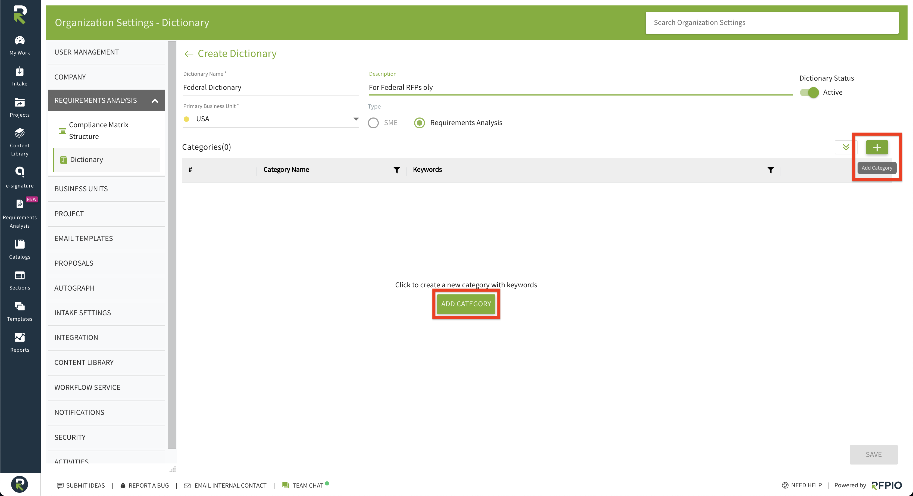Click the Team Chat bubble icon
Image resolution: width=913 pixels, height=496 pixels.
point(285,485)
